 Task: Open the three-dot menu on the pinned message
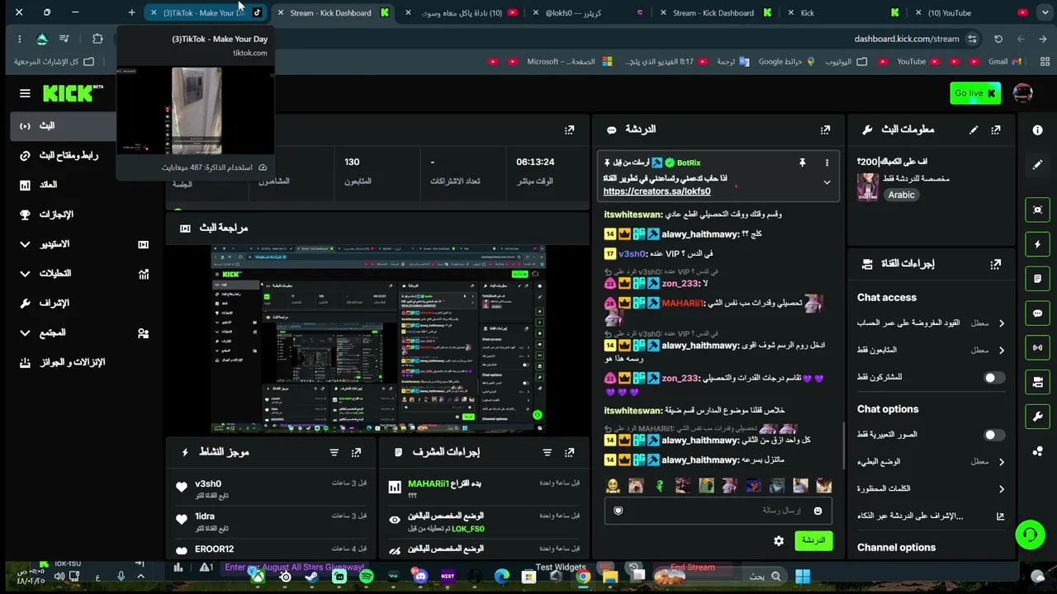[x=827, y=163]
